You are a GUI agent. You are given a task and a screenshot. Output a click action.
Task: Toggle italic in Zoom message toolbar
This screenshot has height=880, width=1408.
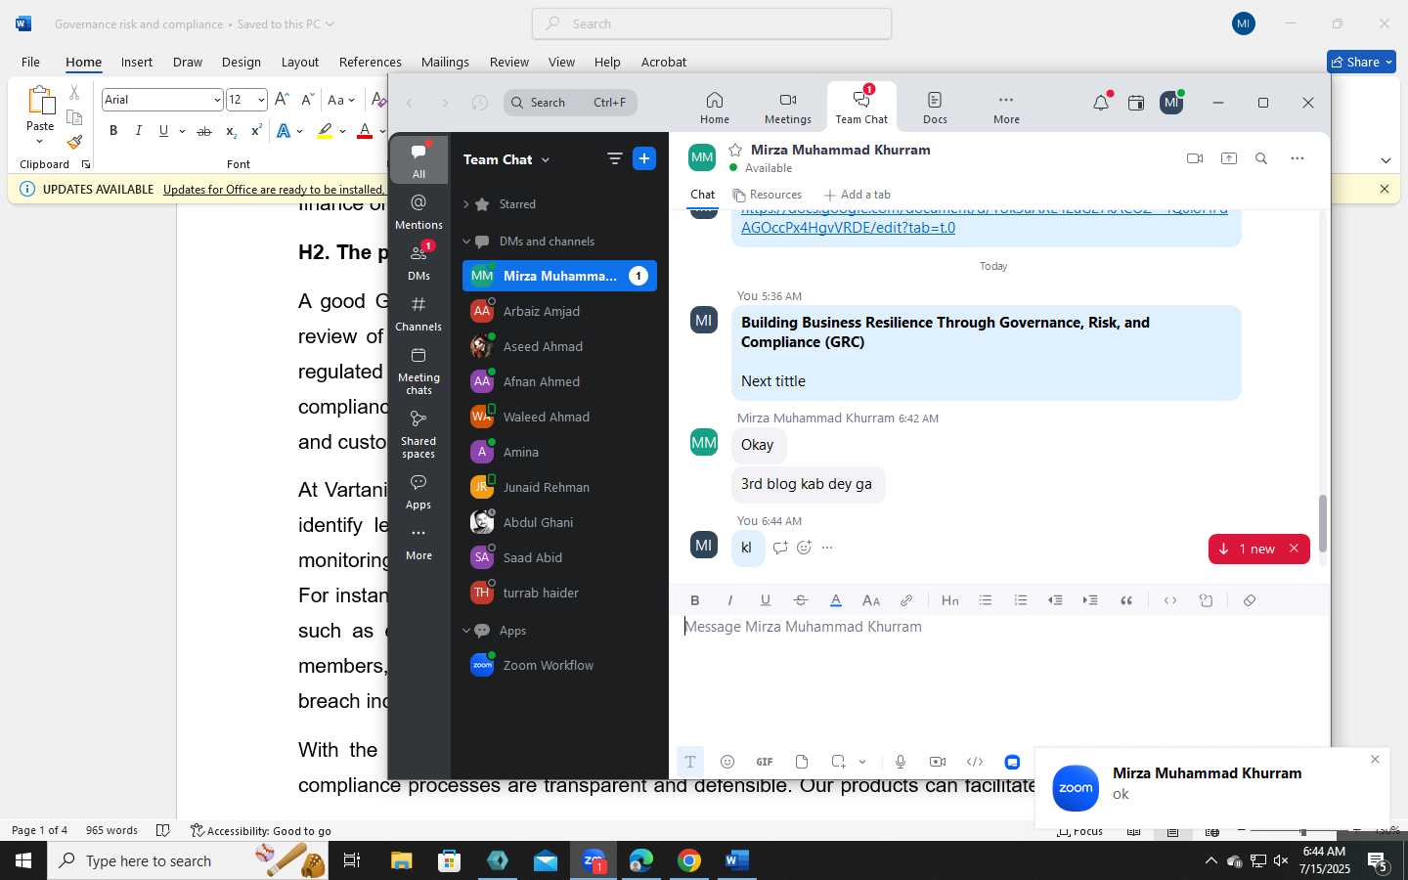tap(729, 600)
